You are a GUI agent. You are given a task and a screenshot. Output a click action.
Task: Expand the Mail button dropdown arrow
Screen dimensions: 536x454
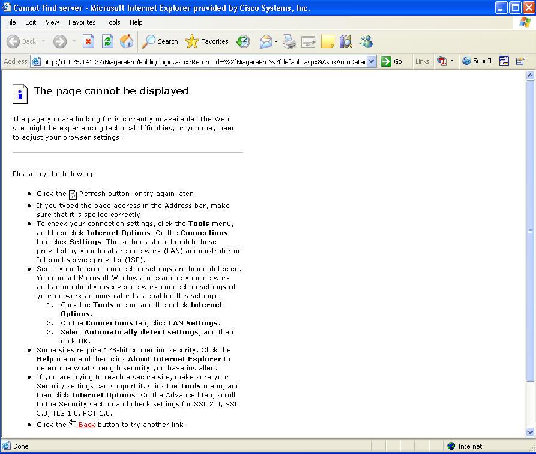(x=276, y=41)
